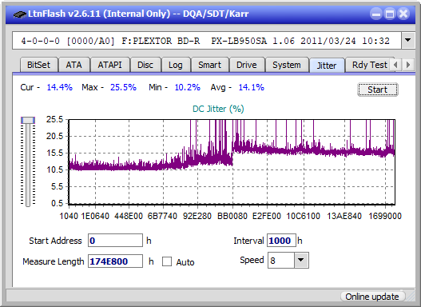Toggle the Auto checkbox
This screenshot has height=307, width=421.
point(167,261)
